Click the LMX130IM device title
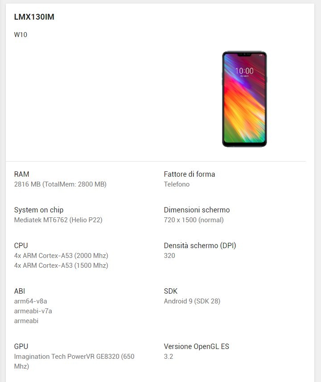Image resolution: width=321 pixels, height=382 pixels. coord(34,17)
